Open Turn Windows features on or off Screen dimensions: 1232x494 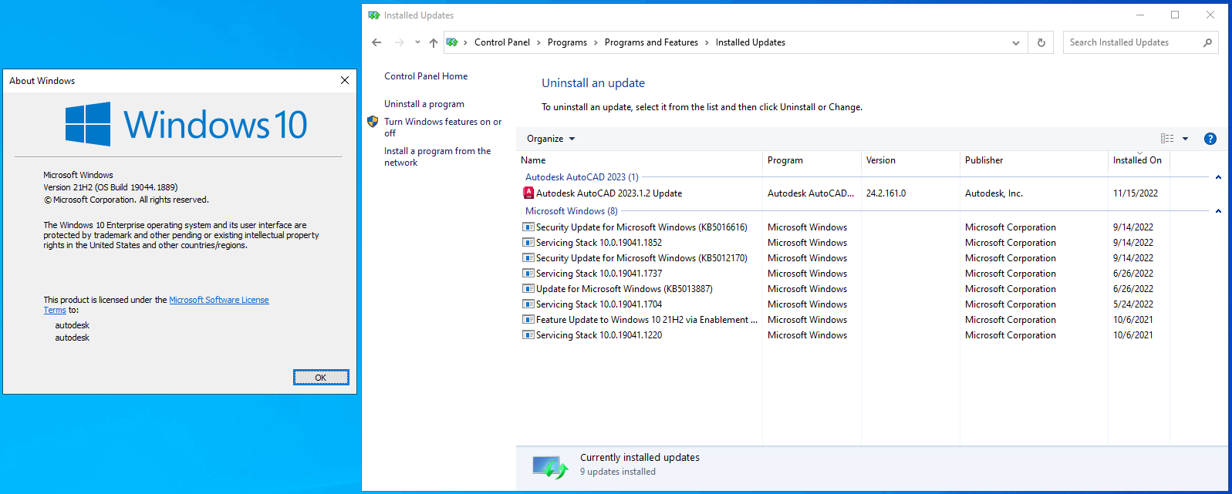point(443,127)
